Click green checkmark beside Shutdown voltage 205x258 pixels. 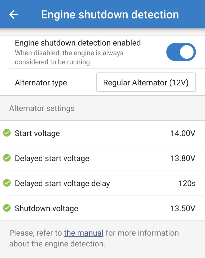[x=7, y=208]
